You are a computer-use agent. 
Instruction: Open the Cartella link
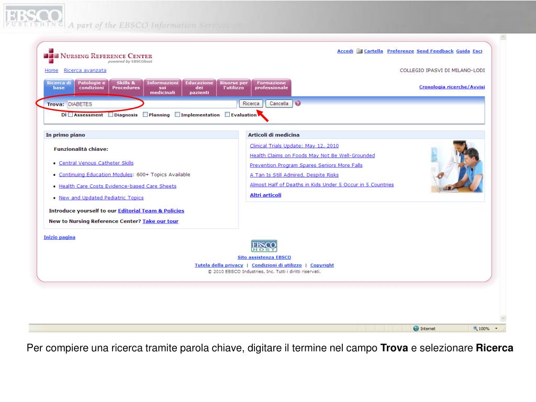373,51
